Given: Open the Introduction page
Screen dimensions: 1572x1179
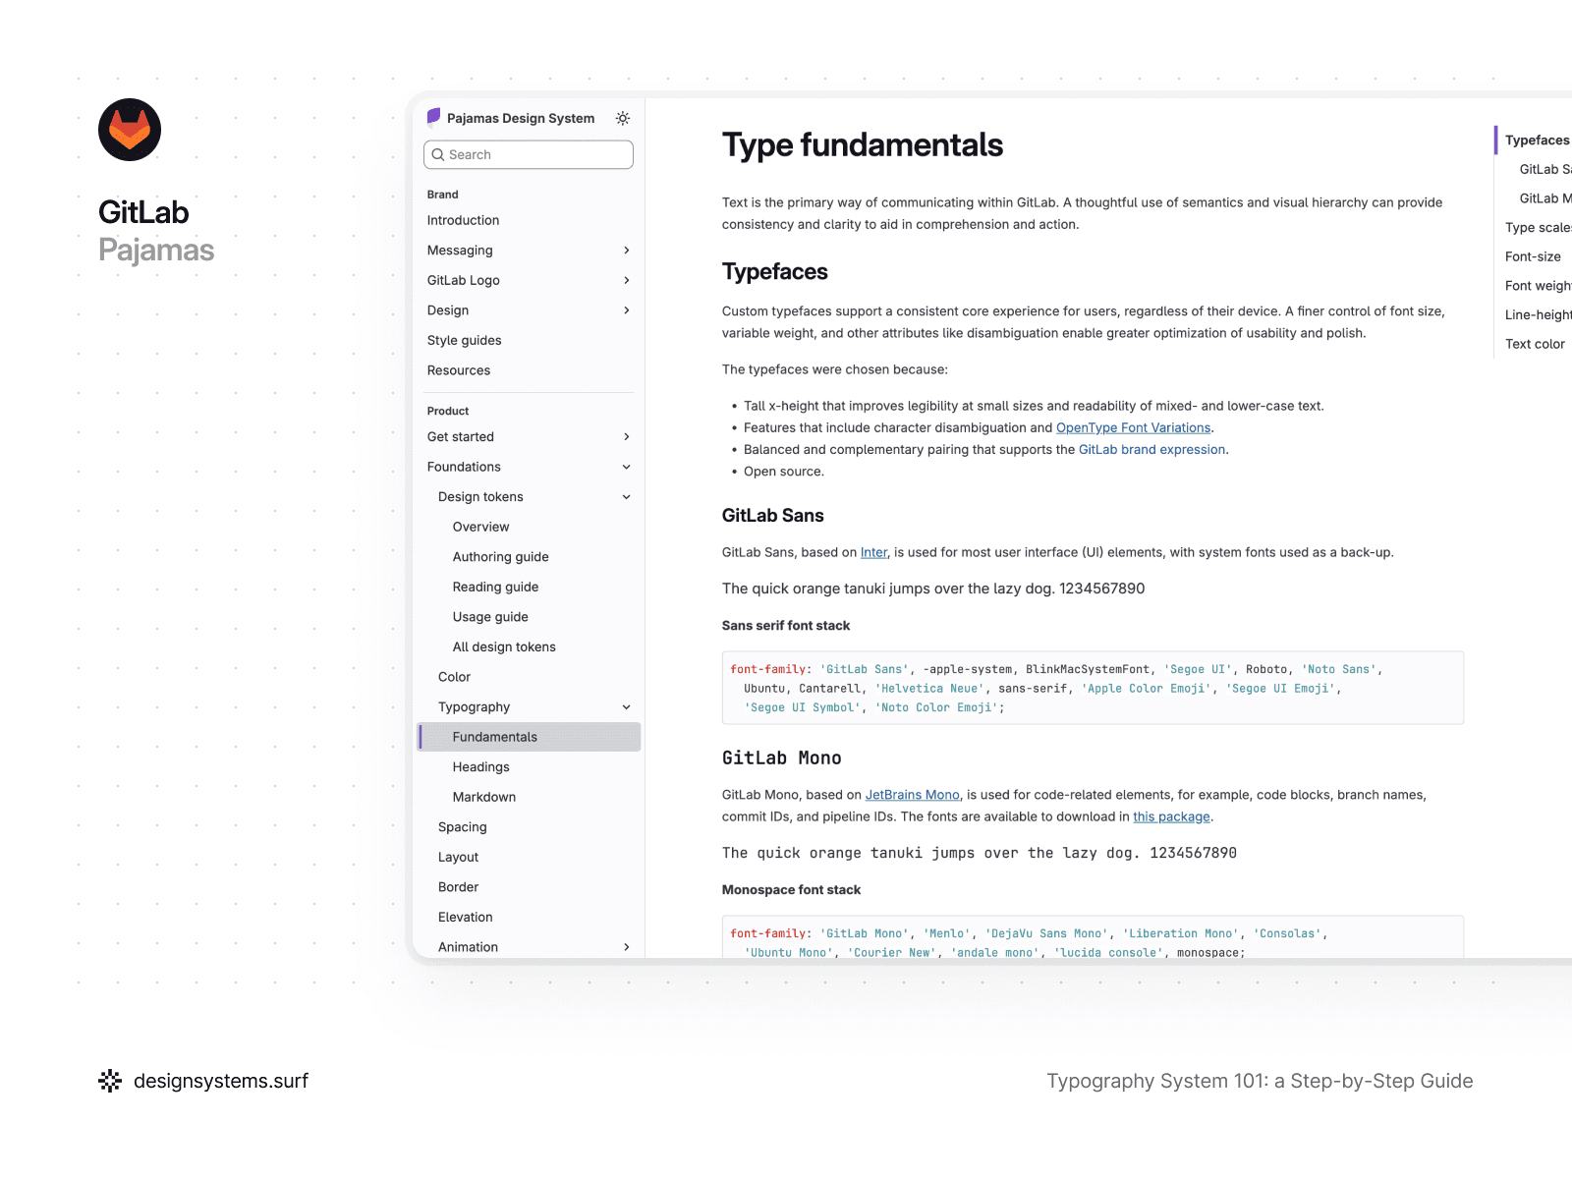Looking at the screenshot, I should coord(463,220).
